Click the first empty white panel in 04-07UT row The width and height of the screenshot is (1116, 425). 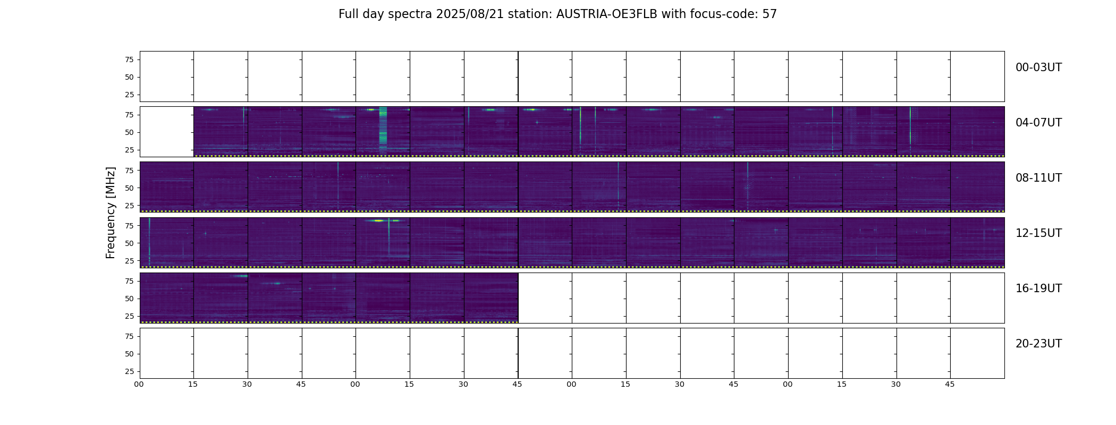pyautogui.click(x=167, y=132)
